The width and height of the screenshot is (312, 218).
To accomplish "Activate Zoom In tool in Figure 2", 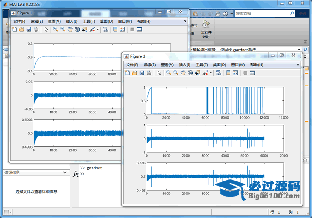I will (x=168, y=73).
